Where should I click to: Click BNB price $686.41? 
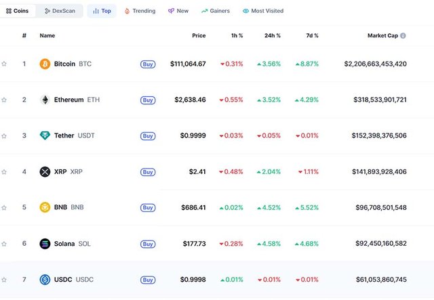193,208
